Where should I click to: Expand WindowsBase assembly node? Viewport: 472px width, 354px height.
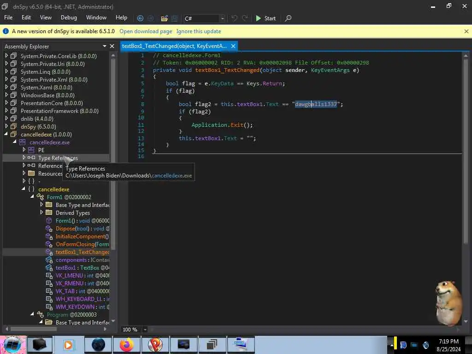[6, 95]
